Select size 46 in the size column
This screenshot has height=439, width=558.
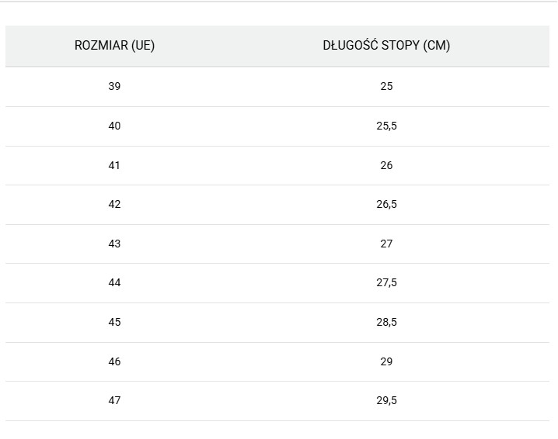(x=114, y=361)
